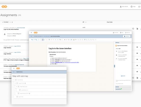Click the power icon in the Assignments header
The width and height of the screenshot is (141, 107).
tap(139, 6)
